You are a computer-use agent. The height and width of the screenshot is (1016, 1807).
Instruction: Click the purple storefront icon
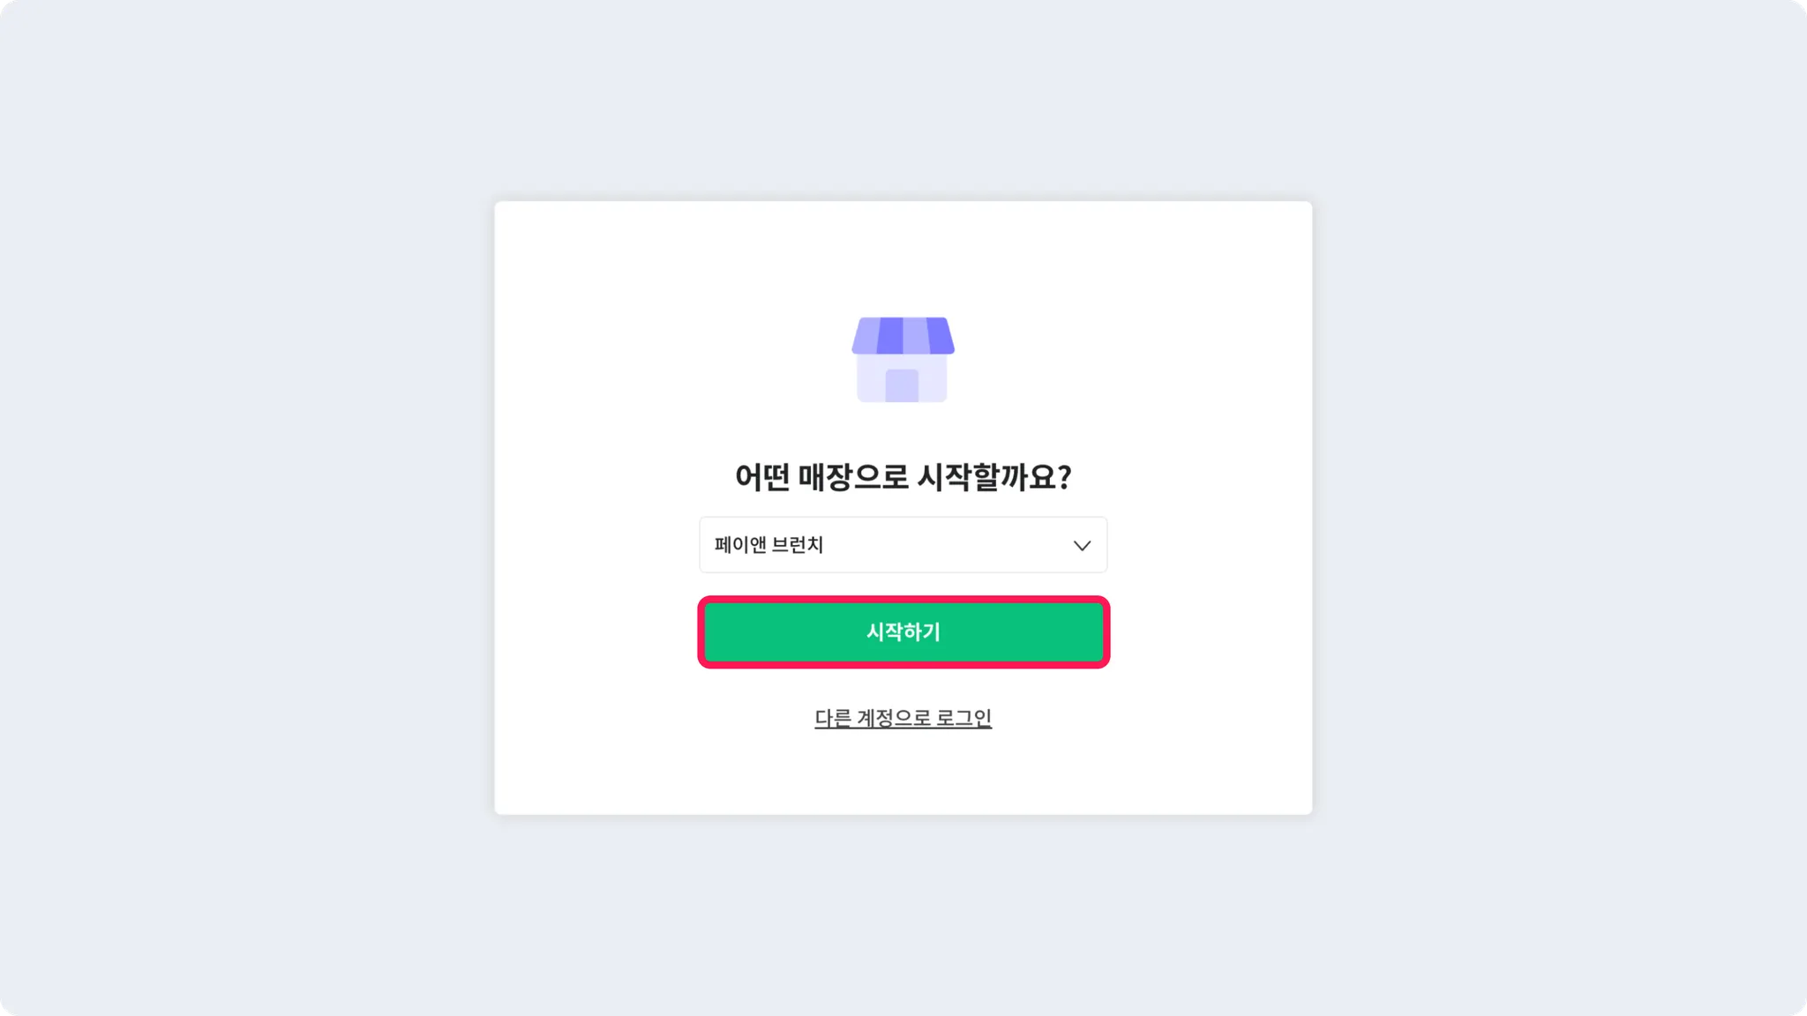point(903,360)
